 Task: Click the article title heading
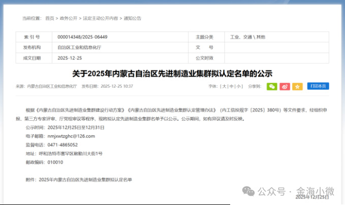[172, 74]
